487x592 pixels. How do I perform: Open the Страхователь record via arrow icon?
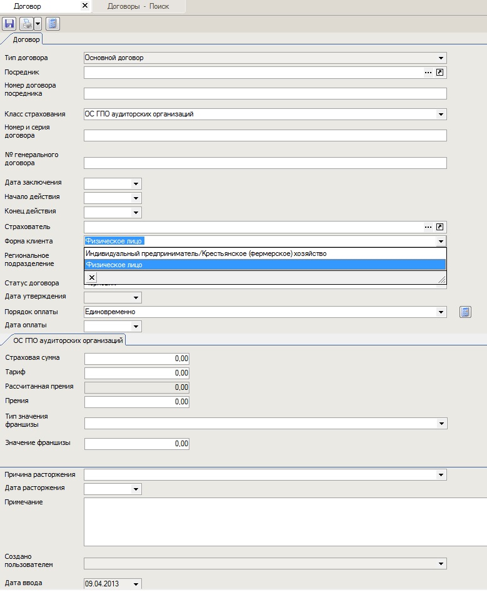pos(440,227)
